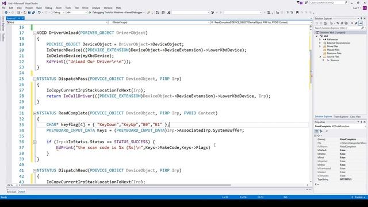Screen dimensions: 368x207
Task: Open the Output tab
Action: [21, 191]
